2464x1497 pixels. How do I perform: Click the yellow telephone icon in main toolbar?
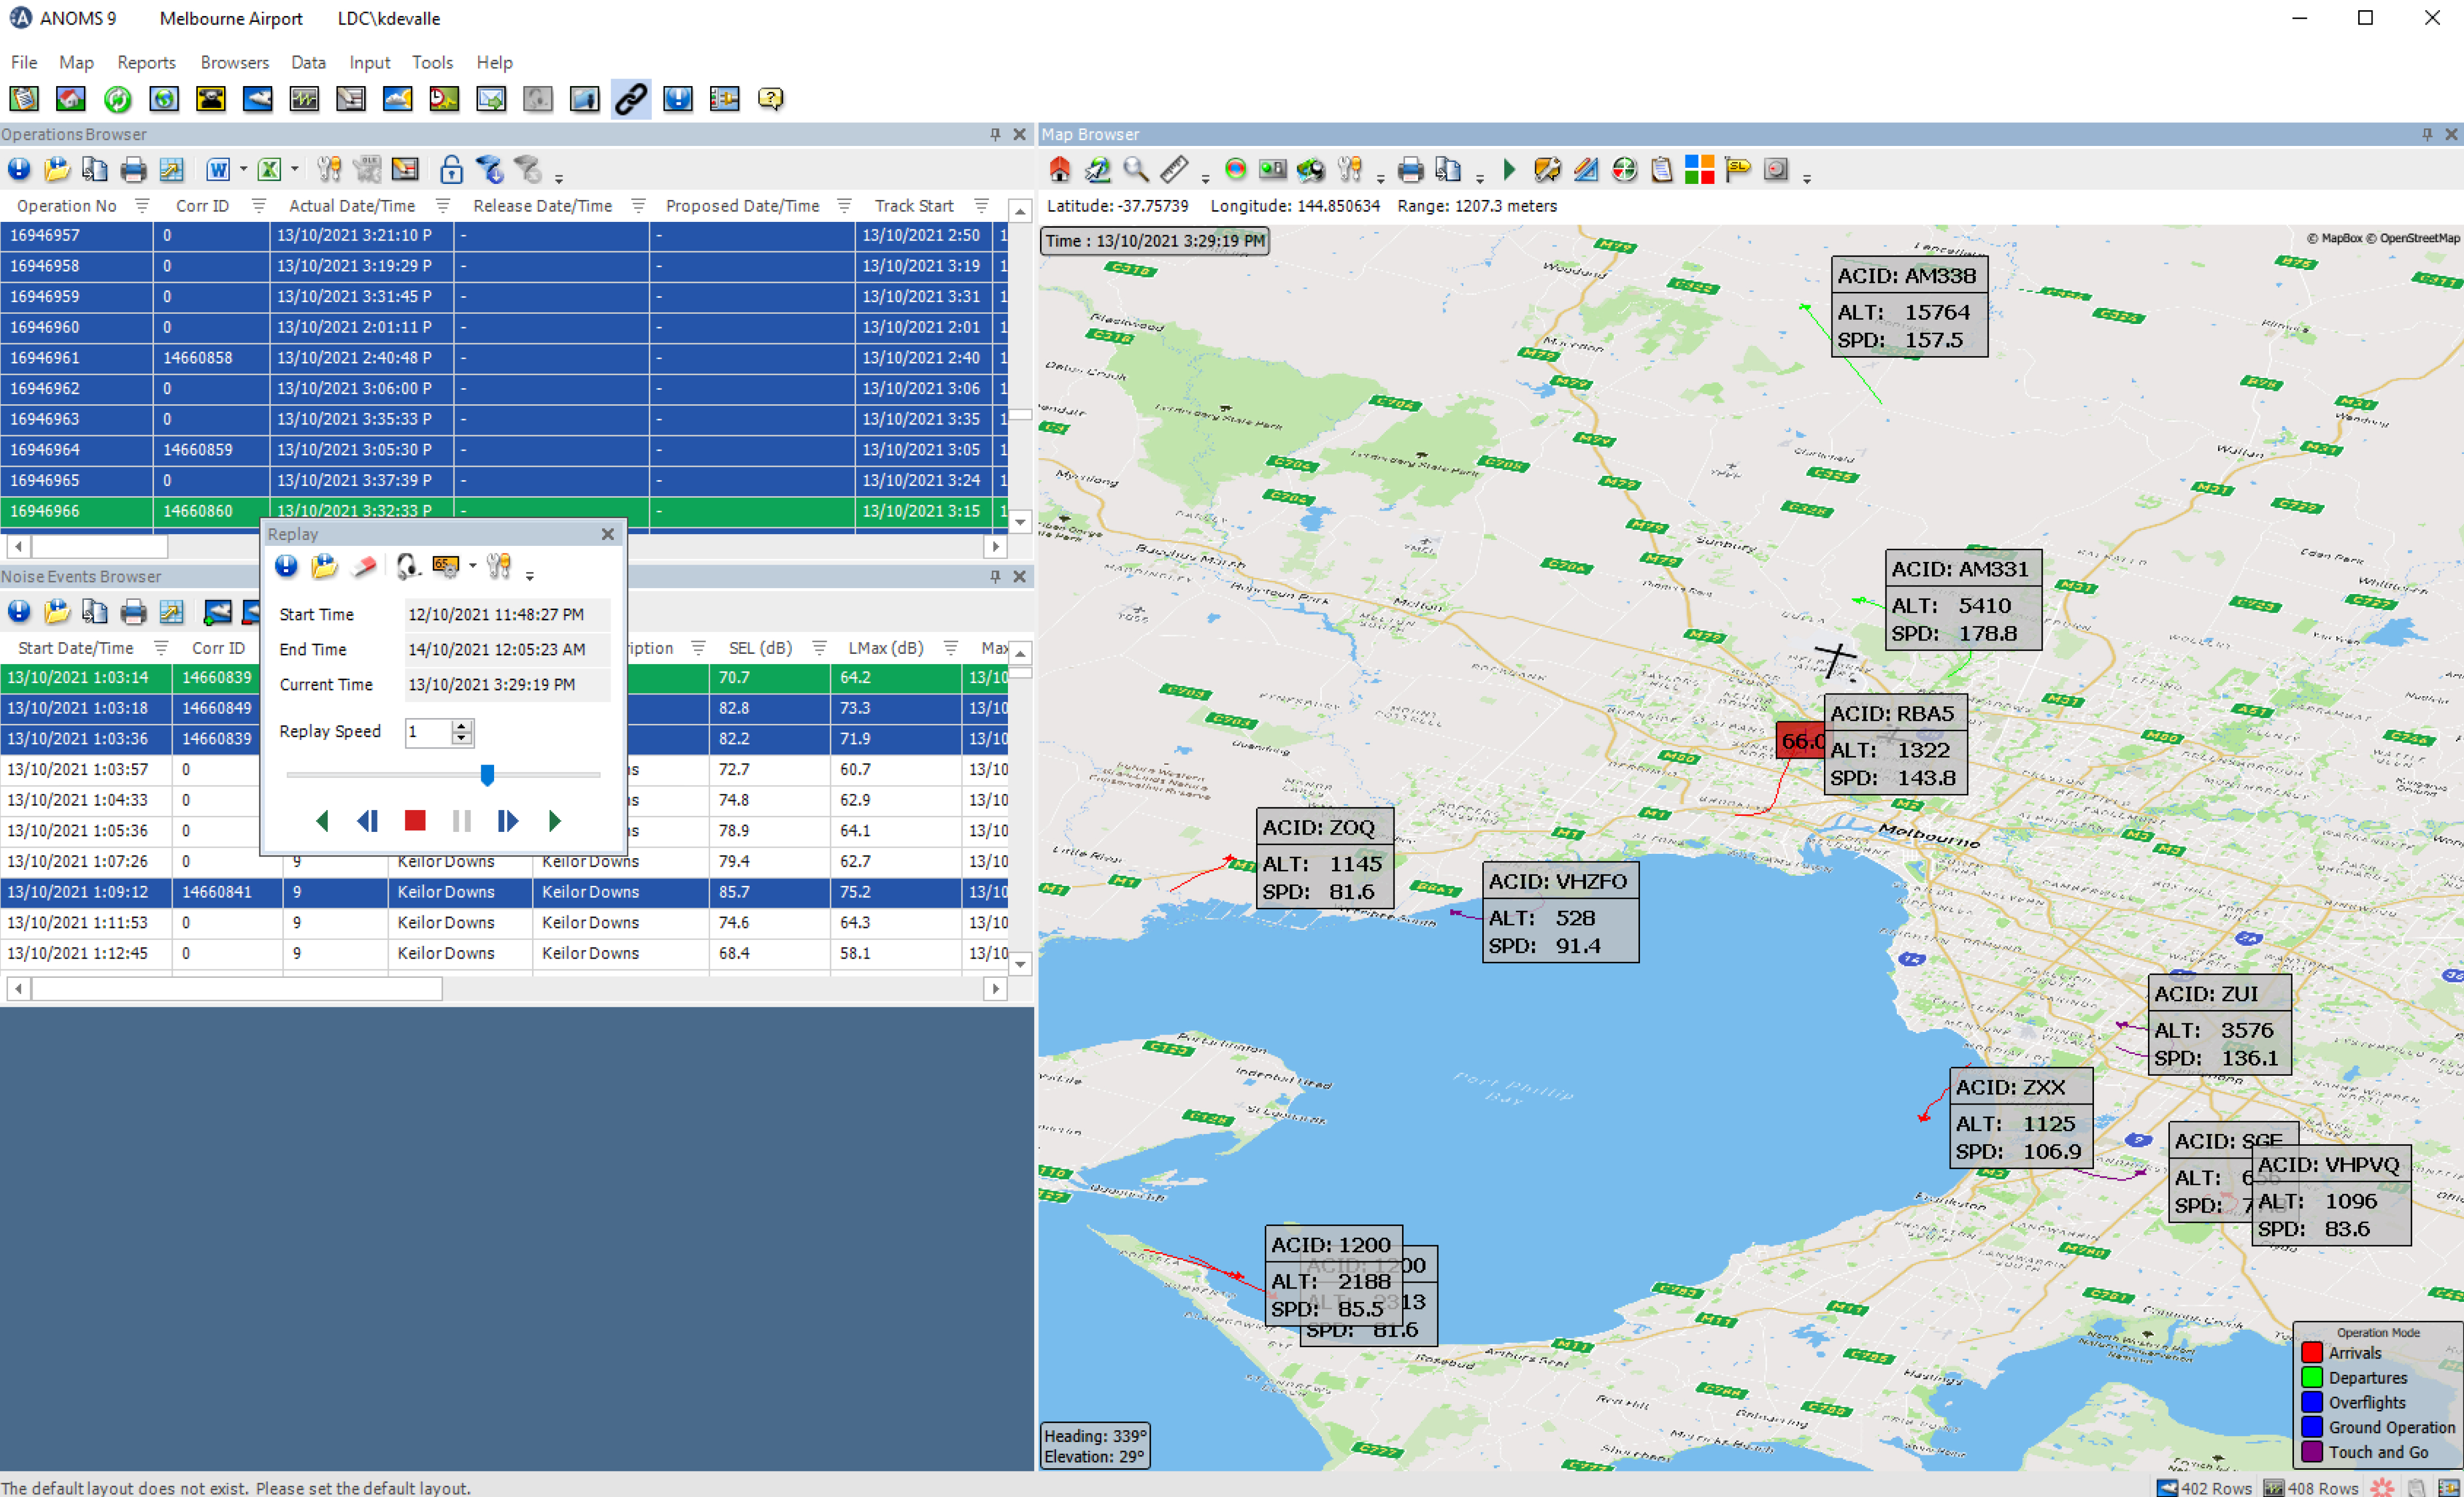pyautogui.click(x=211, y=99)
